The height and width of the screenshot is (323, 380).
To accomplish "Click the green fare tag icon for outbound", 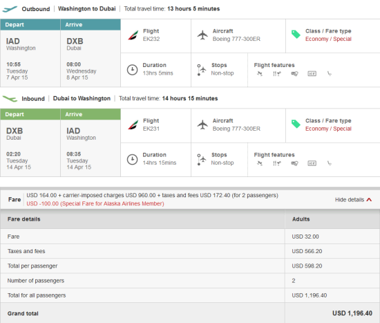I will pos(296,35).
